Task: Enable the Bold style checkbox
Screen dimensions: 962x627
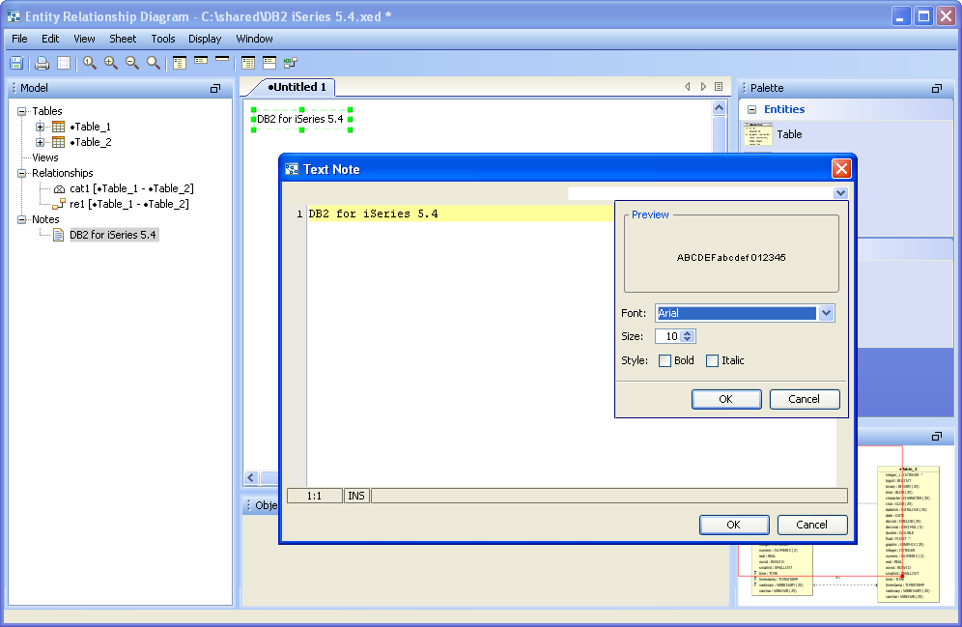Action: (x=665, y=360)
